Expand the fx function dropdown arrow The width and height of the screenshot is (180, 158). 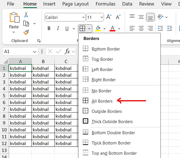coord(73,51)
